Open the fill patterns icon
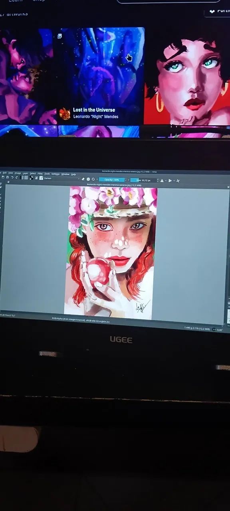 click(x=26, y=178)
